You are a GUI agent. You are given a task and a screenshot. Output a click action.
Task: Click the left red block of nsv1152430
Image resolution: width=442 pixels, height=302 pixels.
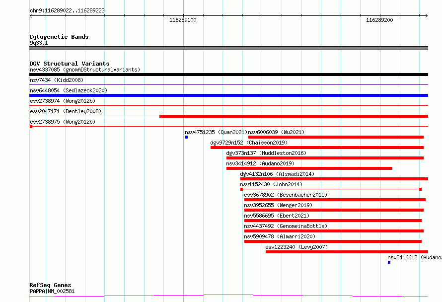click(241, 189)
